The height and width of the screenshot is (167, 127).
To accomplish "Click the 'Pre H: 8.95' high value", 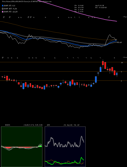I will pyautogui.click(x=79, y=8).
